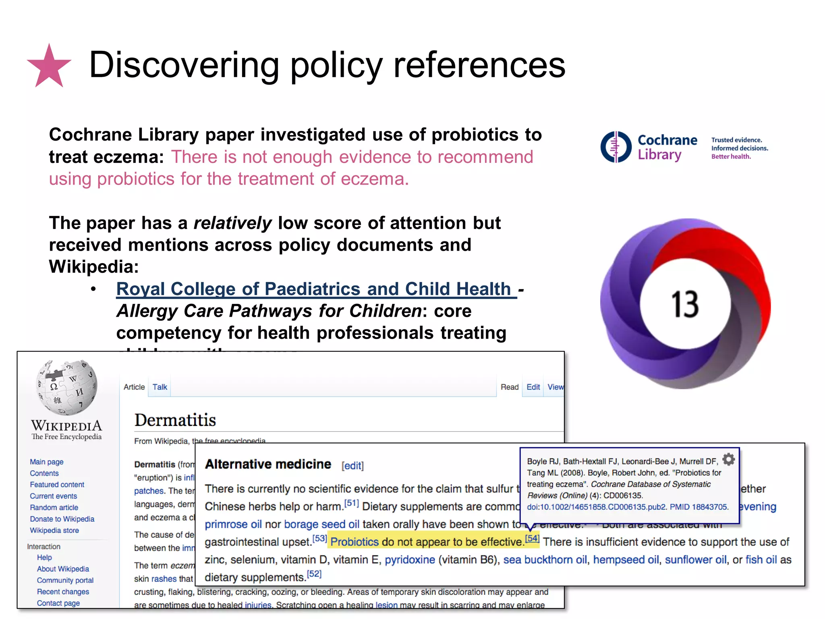This screenshot has height=619, width=825.
Task: Open Royal College of Paediatrics and Child Health link
Action: tap(316, 289)
